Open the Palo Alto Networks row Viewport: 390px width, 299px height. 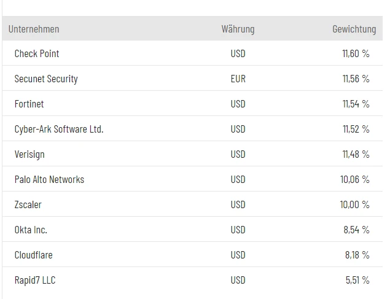click(49, 180)
